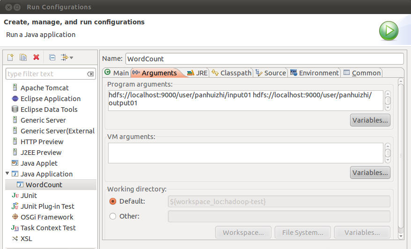Switch to the Arguments tab

[x=157, y=73]
